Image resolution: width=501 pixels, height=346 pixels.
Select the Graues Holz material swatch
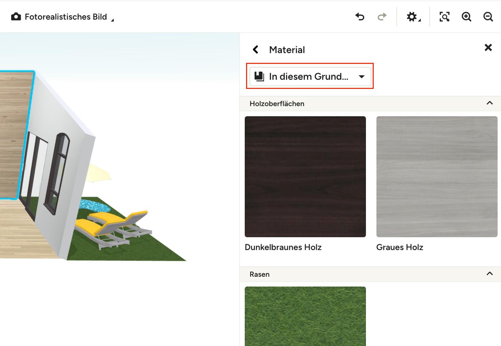click(x=437, y=177)
